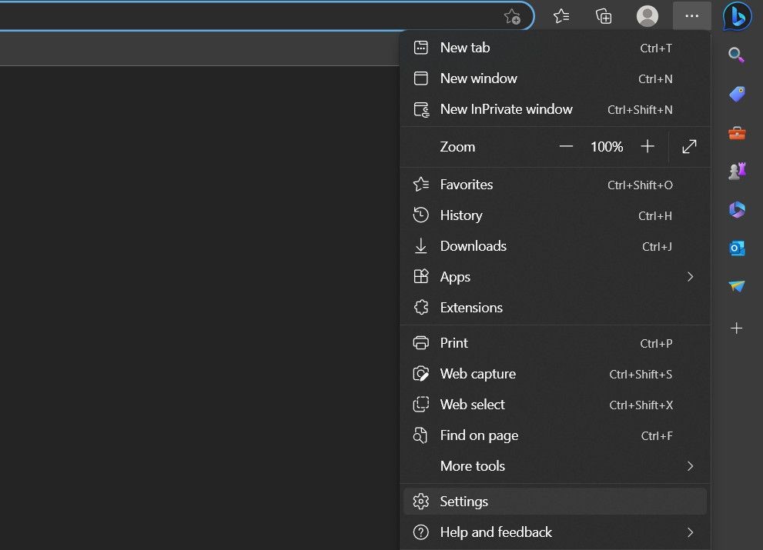This screenshot has height=550, width=763.
Task: Choose Print from the menu
Action: (554, 343)
